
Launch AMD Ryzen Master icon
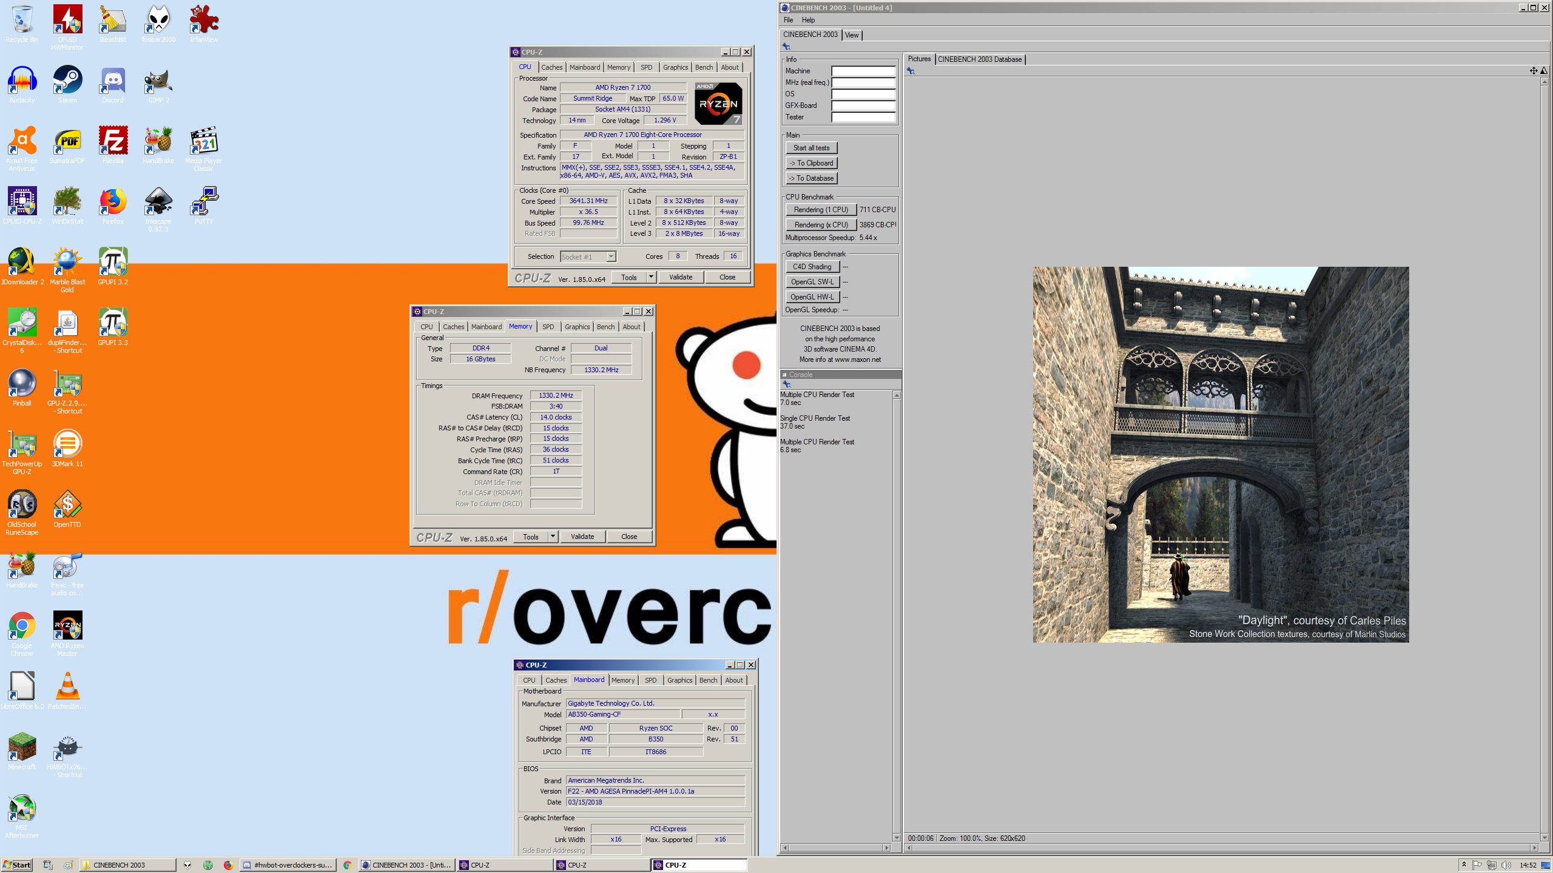coord(67,634)
